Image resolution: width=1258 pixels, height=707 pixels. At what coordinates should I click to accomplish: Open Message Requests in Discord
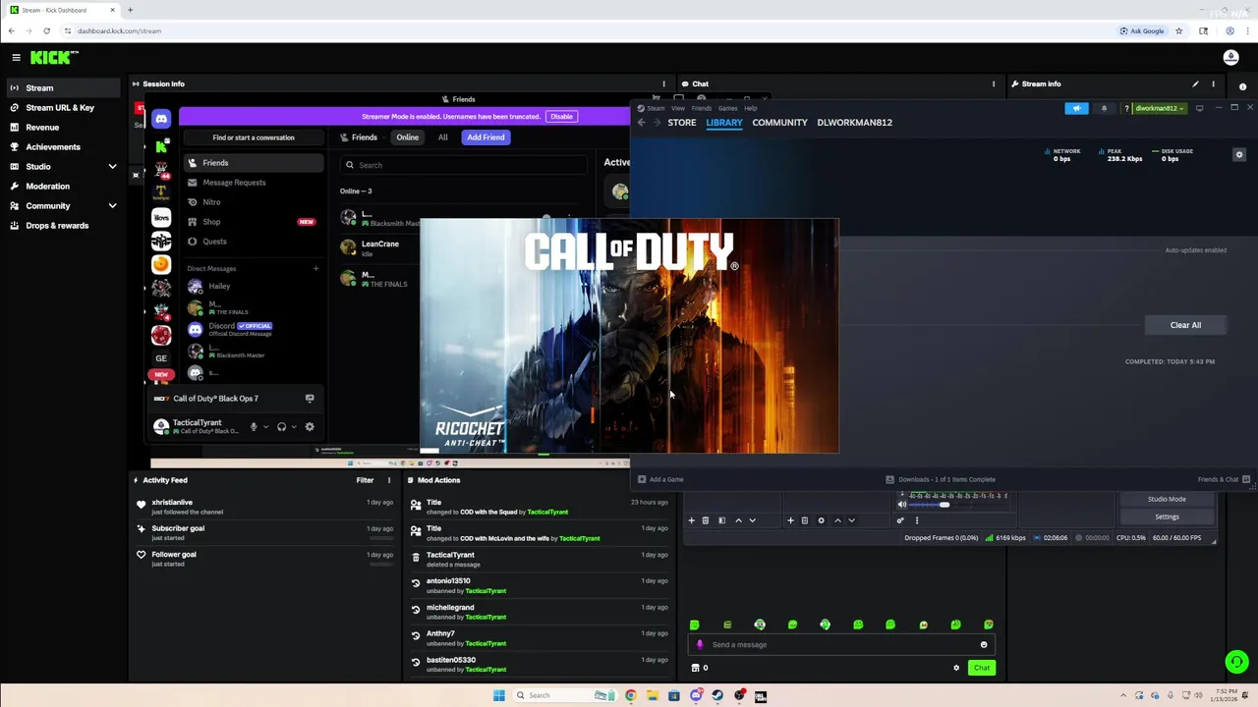(253, 183)
